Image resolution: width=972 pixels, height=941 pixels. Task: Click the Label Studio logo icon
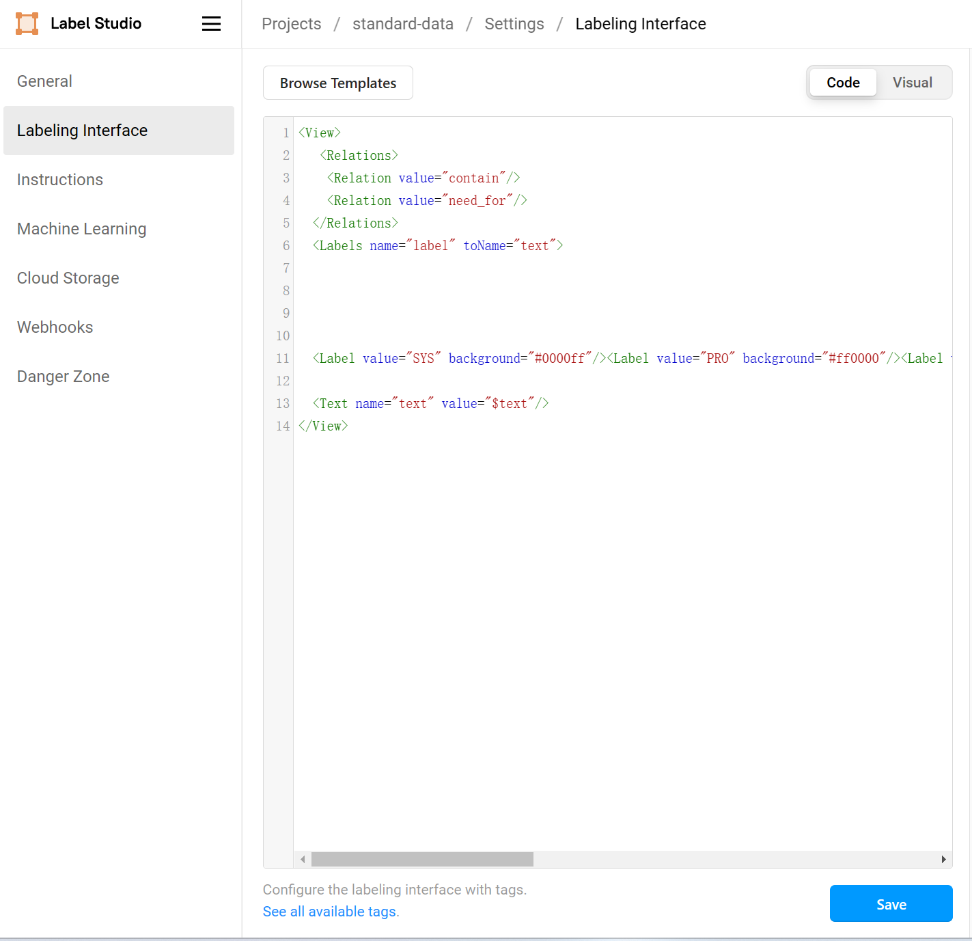[27, 24]
